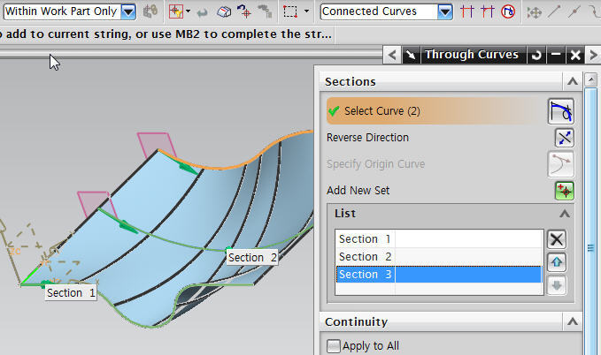
Task: Click the greyed stairs-shaped icon in toolbar
Action: (265, 11)
